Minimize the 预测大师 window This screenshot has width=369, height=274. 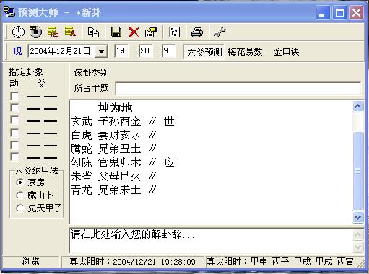pyautogui.click(x=323, y=12)
